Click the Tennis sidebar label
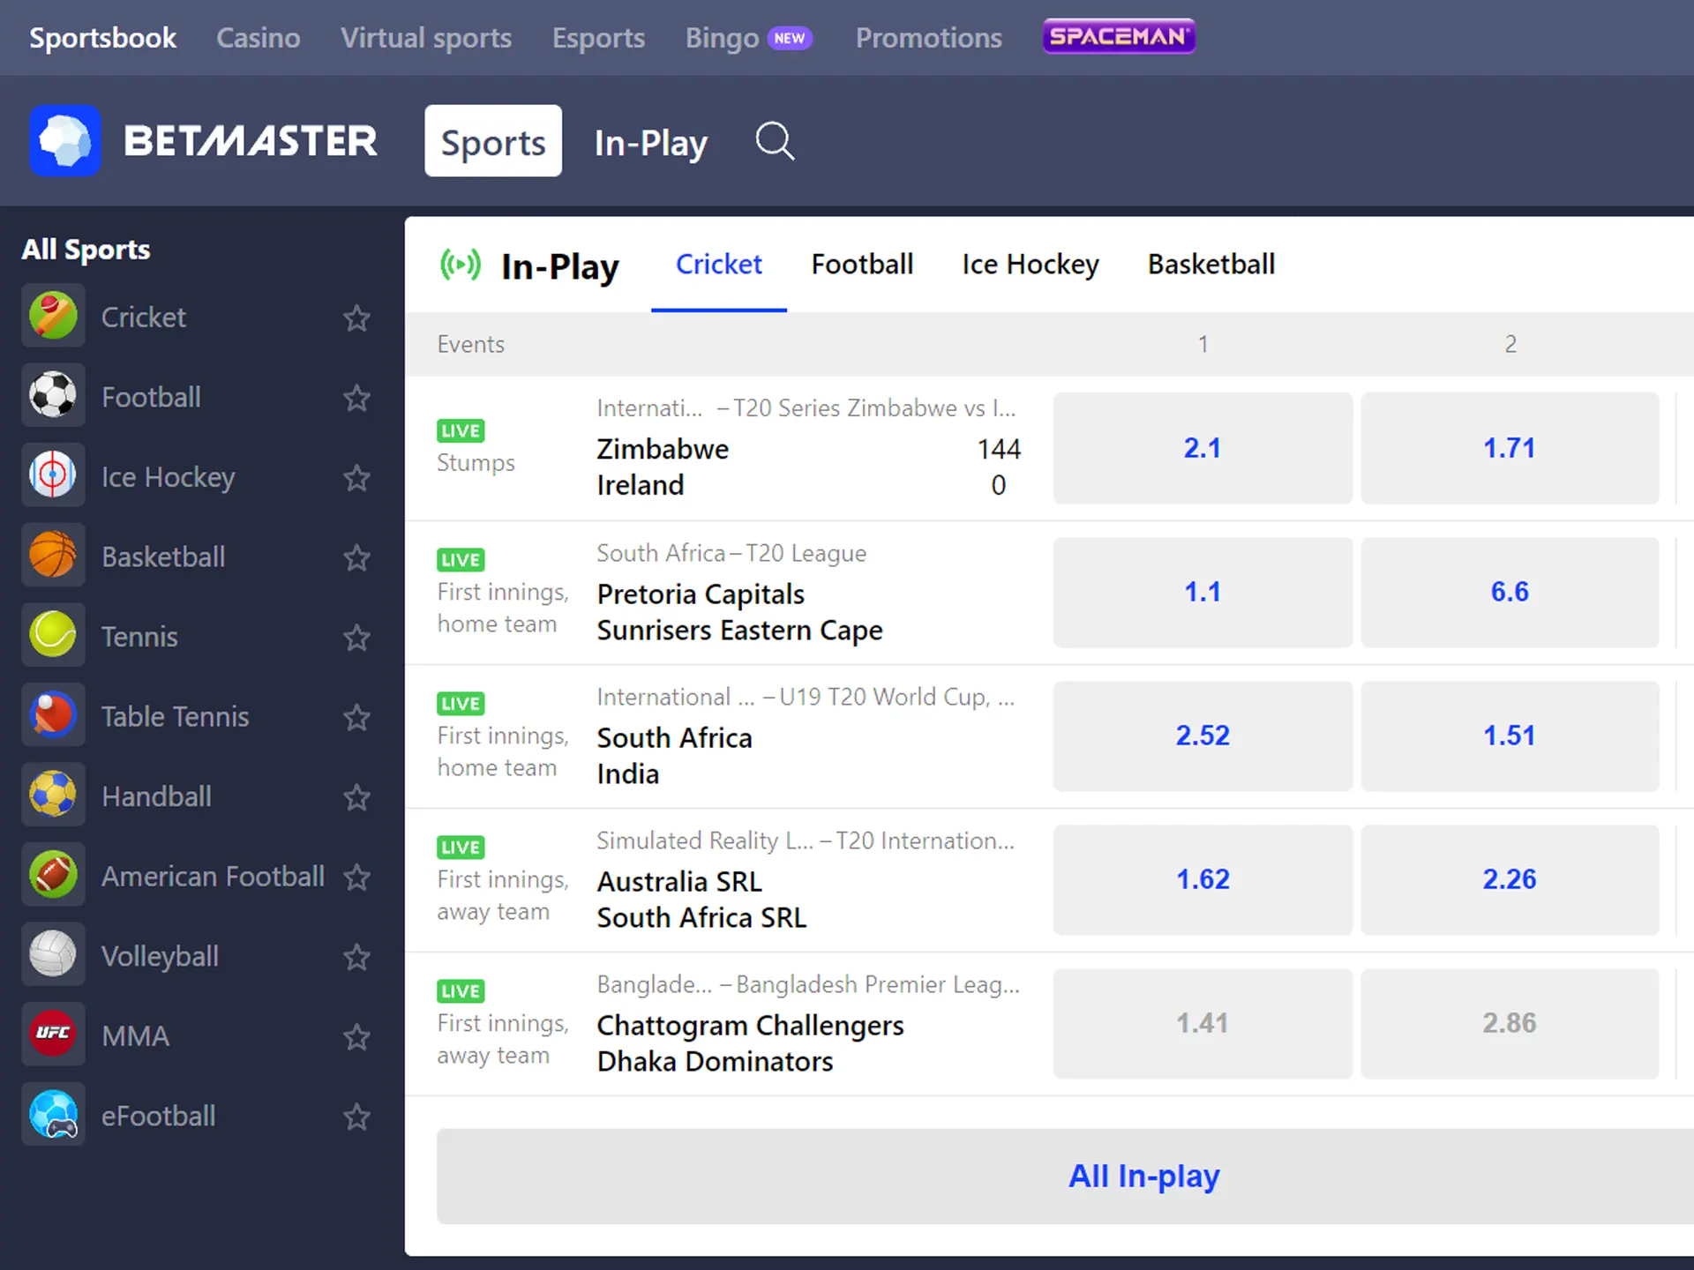 (139, 637)
